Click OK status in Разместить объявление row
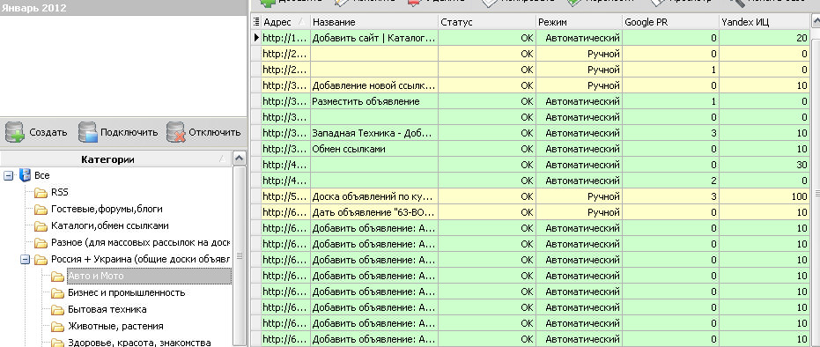 (x=487, y=101)
